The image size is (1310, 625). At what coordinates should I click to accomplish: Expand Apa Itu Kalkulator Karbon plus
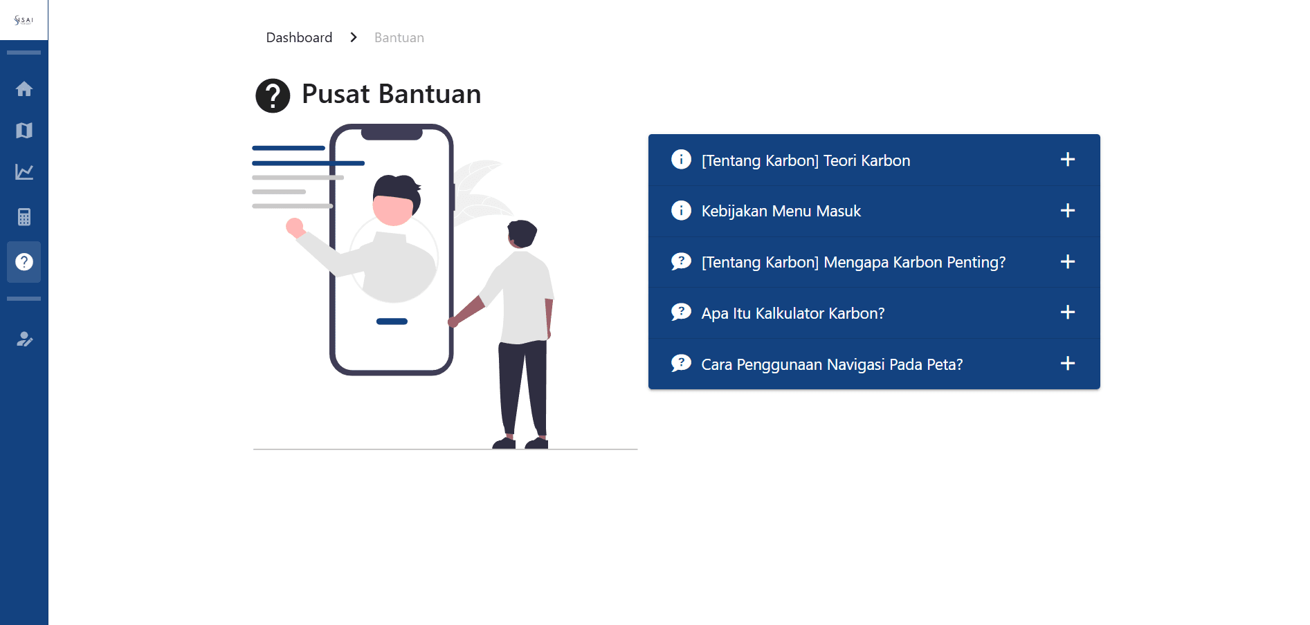click(1067, 312)
